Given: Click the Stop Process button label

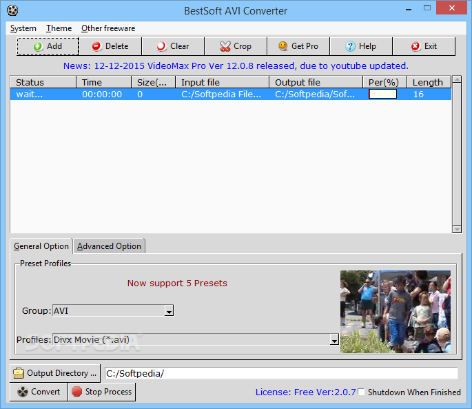Looking at the screenshot, I should click(108, 392).
